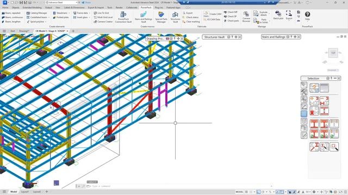The width and height of the screenshot is (348, 195).
Task: Select Beam, lengthen command
Action: 11,22
